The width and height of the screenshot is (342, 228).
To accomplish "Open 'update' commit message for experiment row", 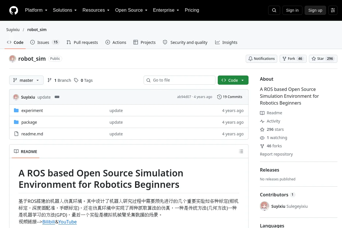I will (116, 111).
